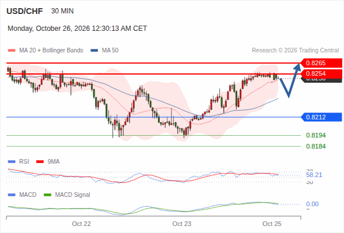Click the Oct 22 date axis label
Viewport: 344px width, 233px height.
82,224
